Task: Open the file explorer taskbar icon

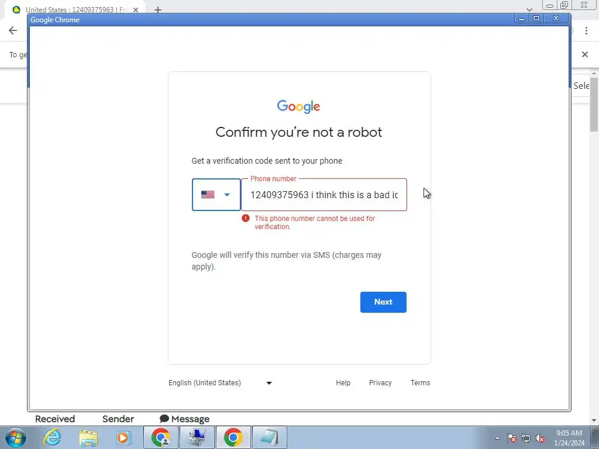Action: pos(88,437)
